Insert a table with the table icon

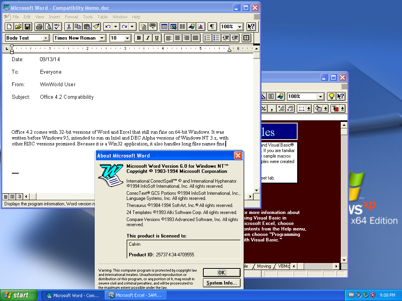coord(164,26)
